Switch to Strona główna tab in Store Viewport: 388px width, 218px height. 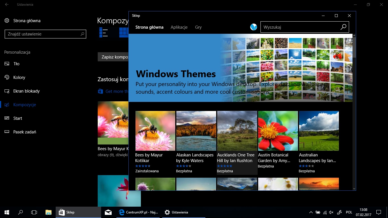pyautogui.click(x=149, y=27)
